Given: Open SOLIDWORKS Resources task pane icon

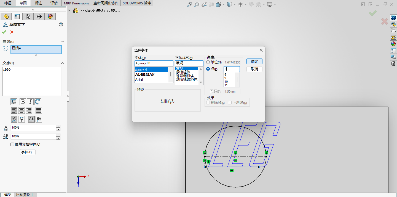Looking at the screenshot, I should click(393, 18).
